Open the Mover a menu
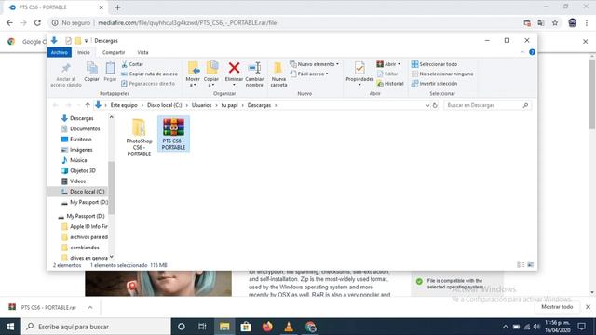 193,74
